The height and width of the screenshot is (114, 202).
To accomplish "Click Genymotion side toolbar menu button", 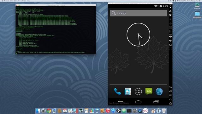I will (170, 95).
